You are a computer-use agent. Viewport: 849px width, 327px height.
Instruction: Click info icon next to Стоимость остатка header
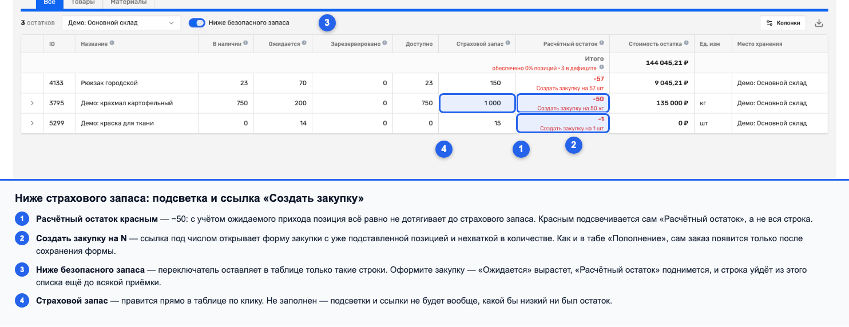pos(686,43)
